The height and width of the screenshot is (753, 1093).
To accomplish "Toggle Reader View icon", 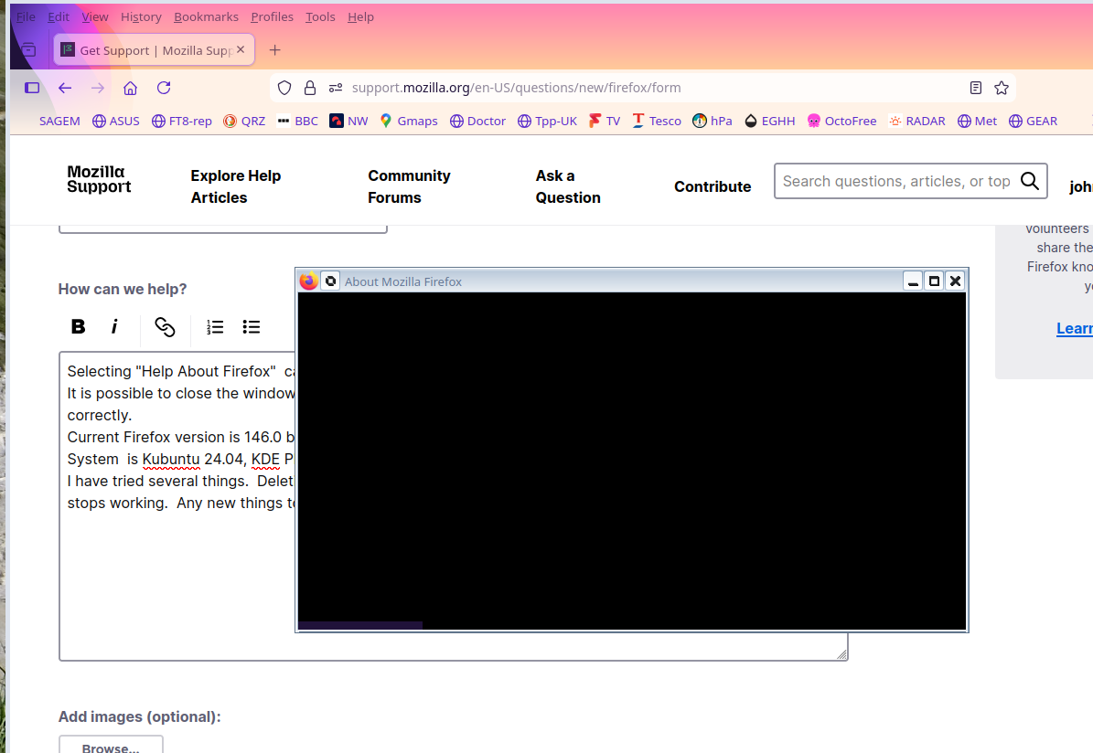I will [976, 88].
